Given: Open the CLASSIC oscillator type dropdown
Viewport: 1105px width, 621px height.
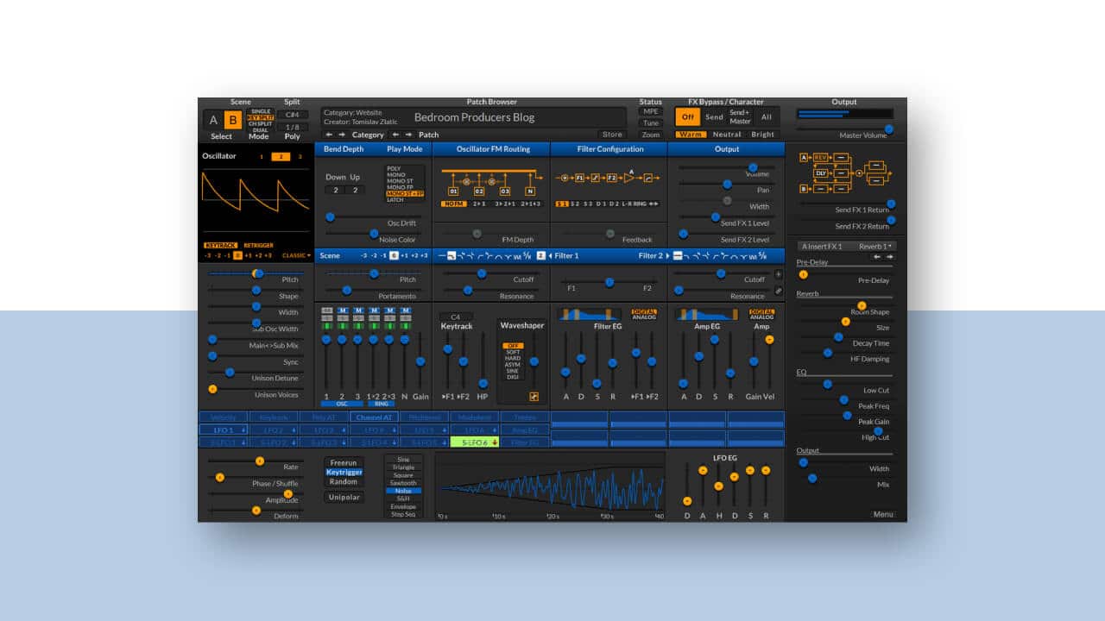Looking at the screenshot, I should coord(294,255).
